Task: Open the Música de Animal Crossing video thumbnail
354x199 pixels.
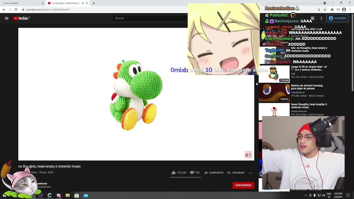Action: (x=274, y=93)
